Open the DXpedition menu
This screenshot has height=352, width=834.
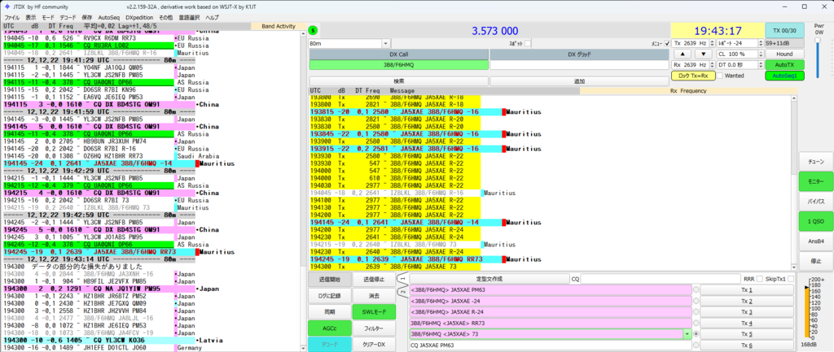pos(139,17)
